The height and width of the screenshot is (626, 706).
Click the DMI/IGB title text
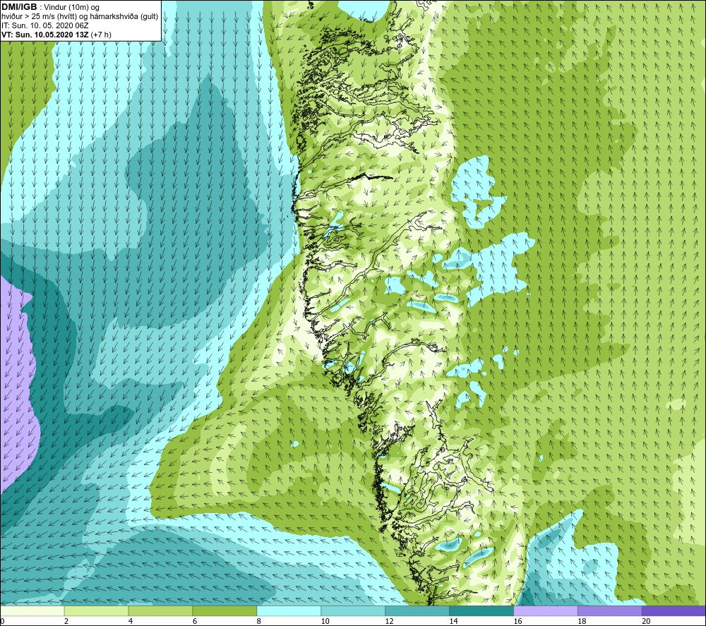click(19, 7)
